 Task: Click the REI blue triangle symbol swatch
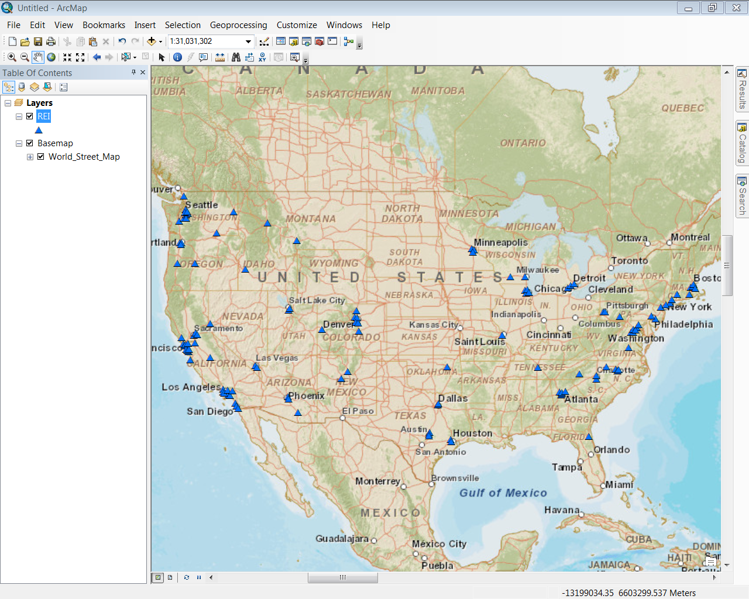pyautogui.click(x=39, y=130)
